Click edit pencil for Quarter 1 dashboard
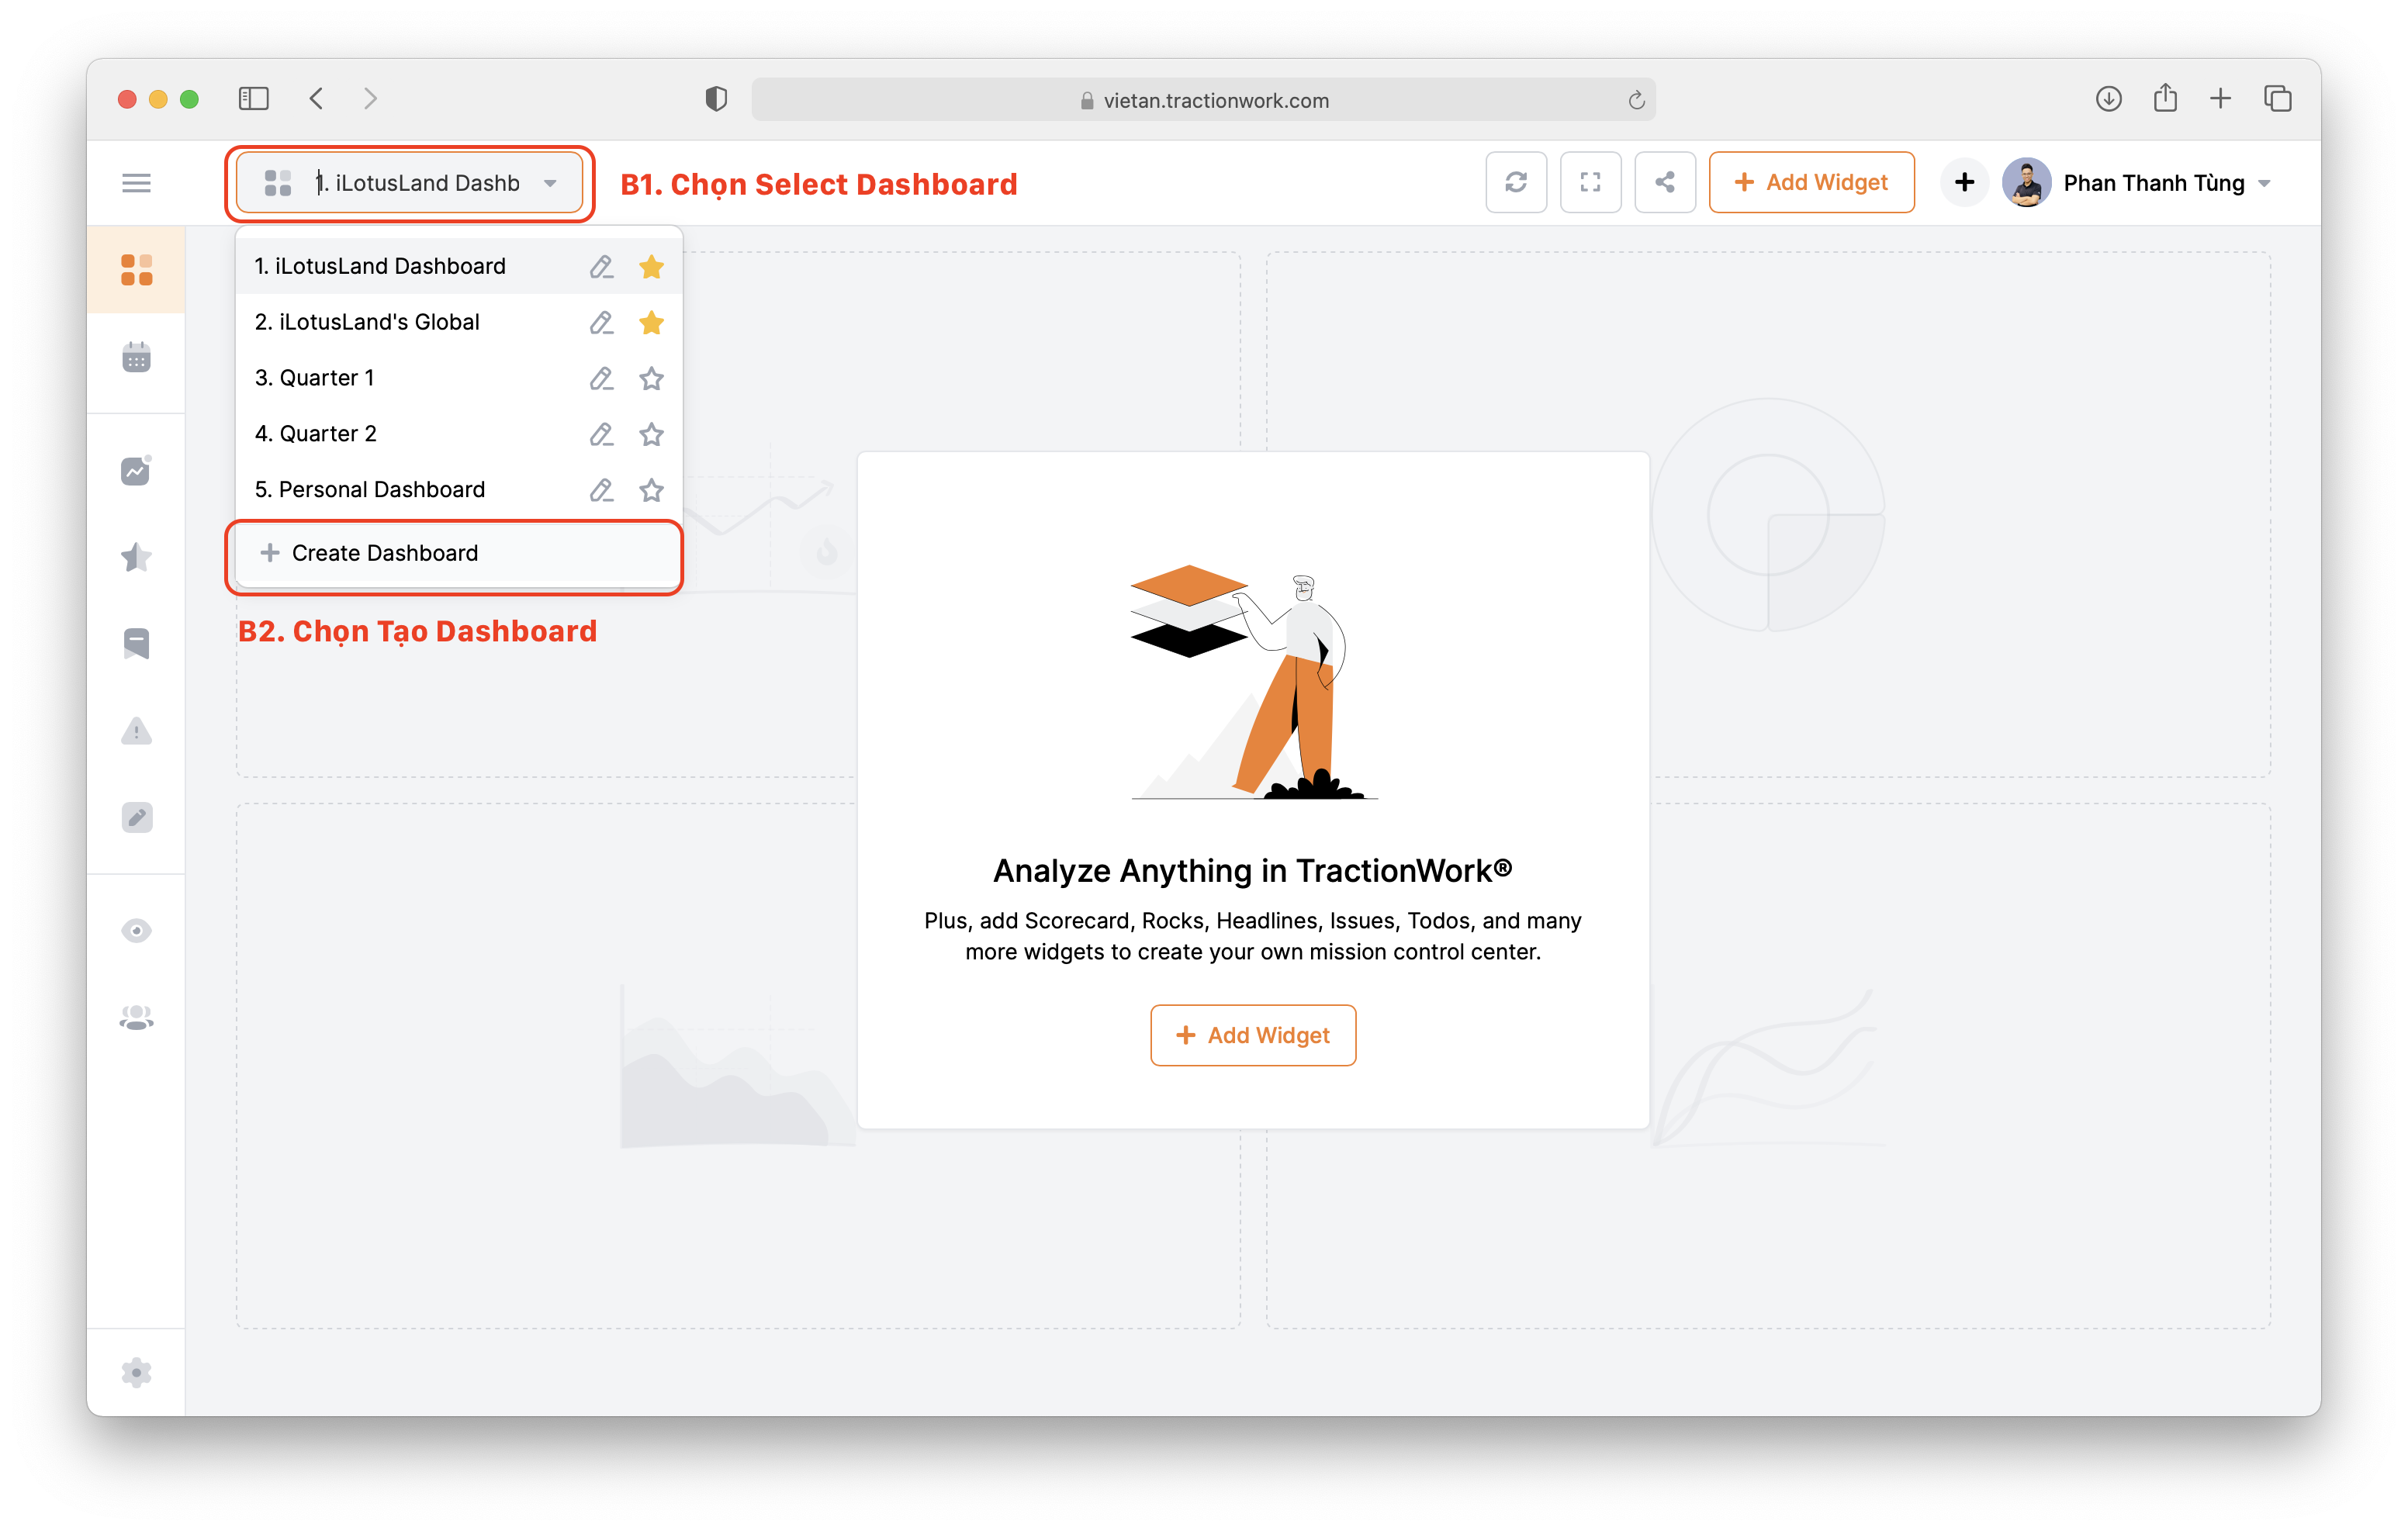This screenshot has height=1531, width=2408. point(601,378)
